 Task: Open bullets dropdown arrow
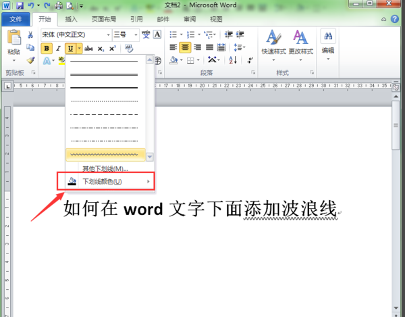182,34
